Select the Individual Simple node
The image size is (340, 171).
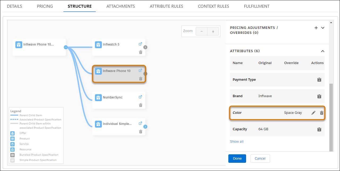(119, 127)
